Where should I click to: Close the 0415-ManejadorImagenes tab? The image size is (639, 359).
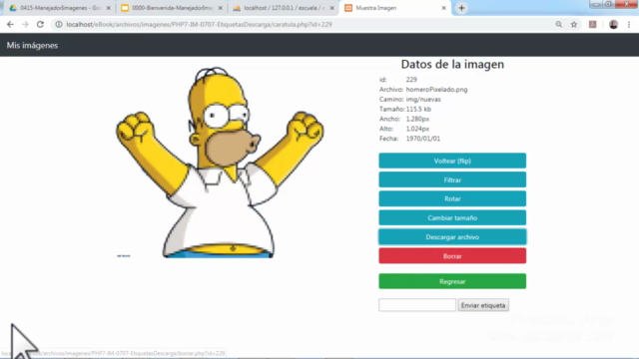[x=109, y=8]
